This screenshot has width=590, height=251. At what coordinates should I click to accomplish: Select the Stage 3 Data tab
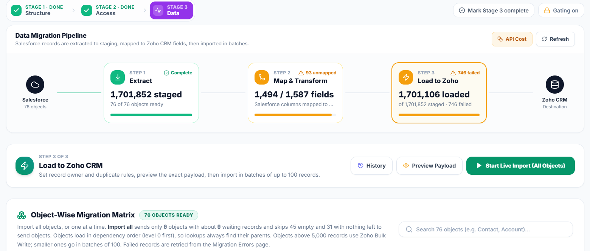[x=172, y=11]
